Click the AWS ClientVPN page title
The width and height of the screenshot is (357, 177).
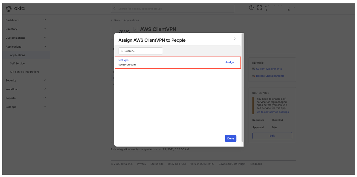158,29
